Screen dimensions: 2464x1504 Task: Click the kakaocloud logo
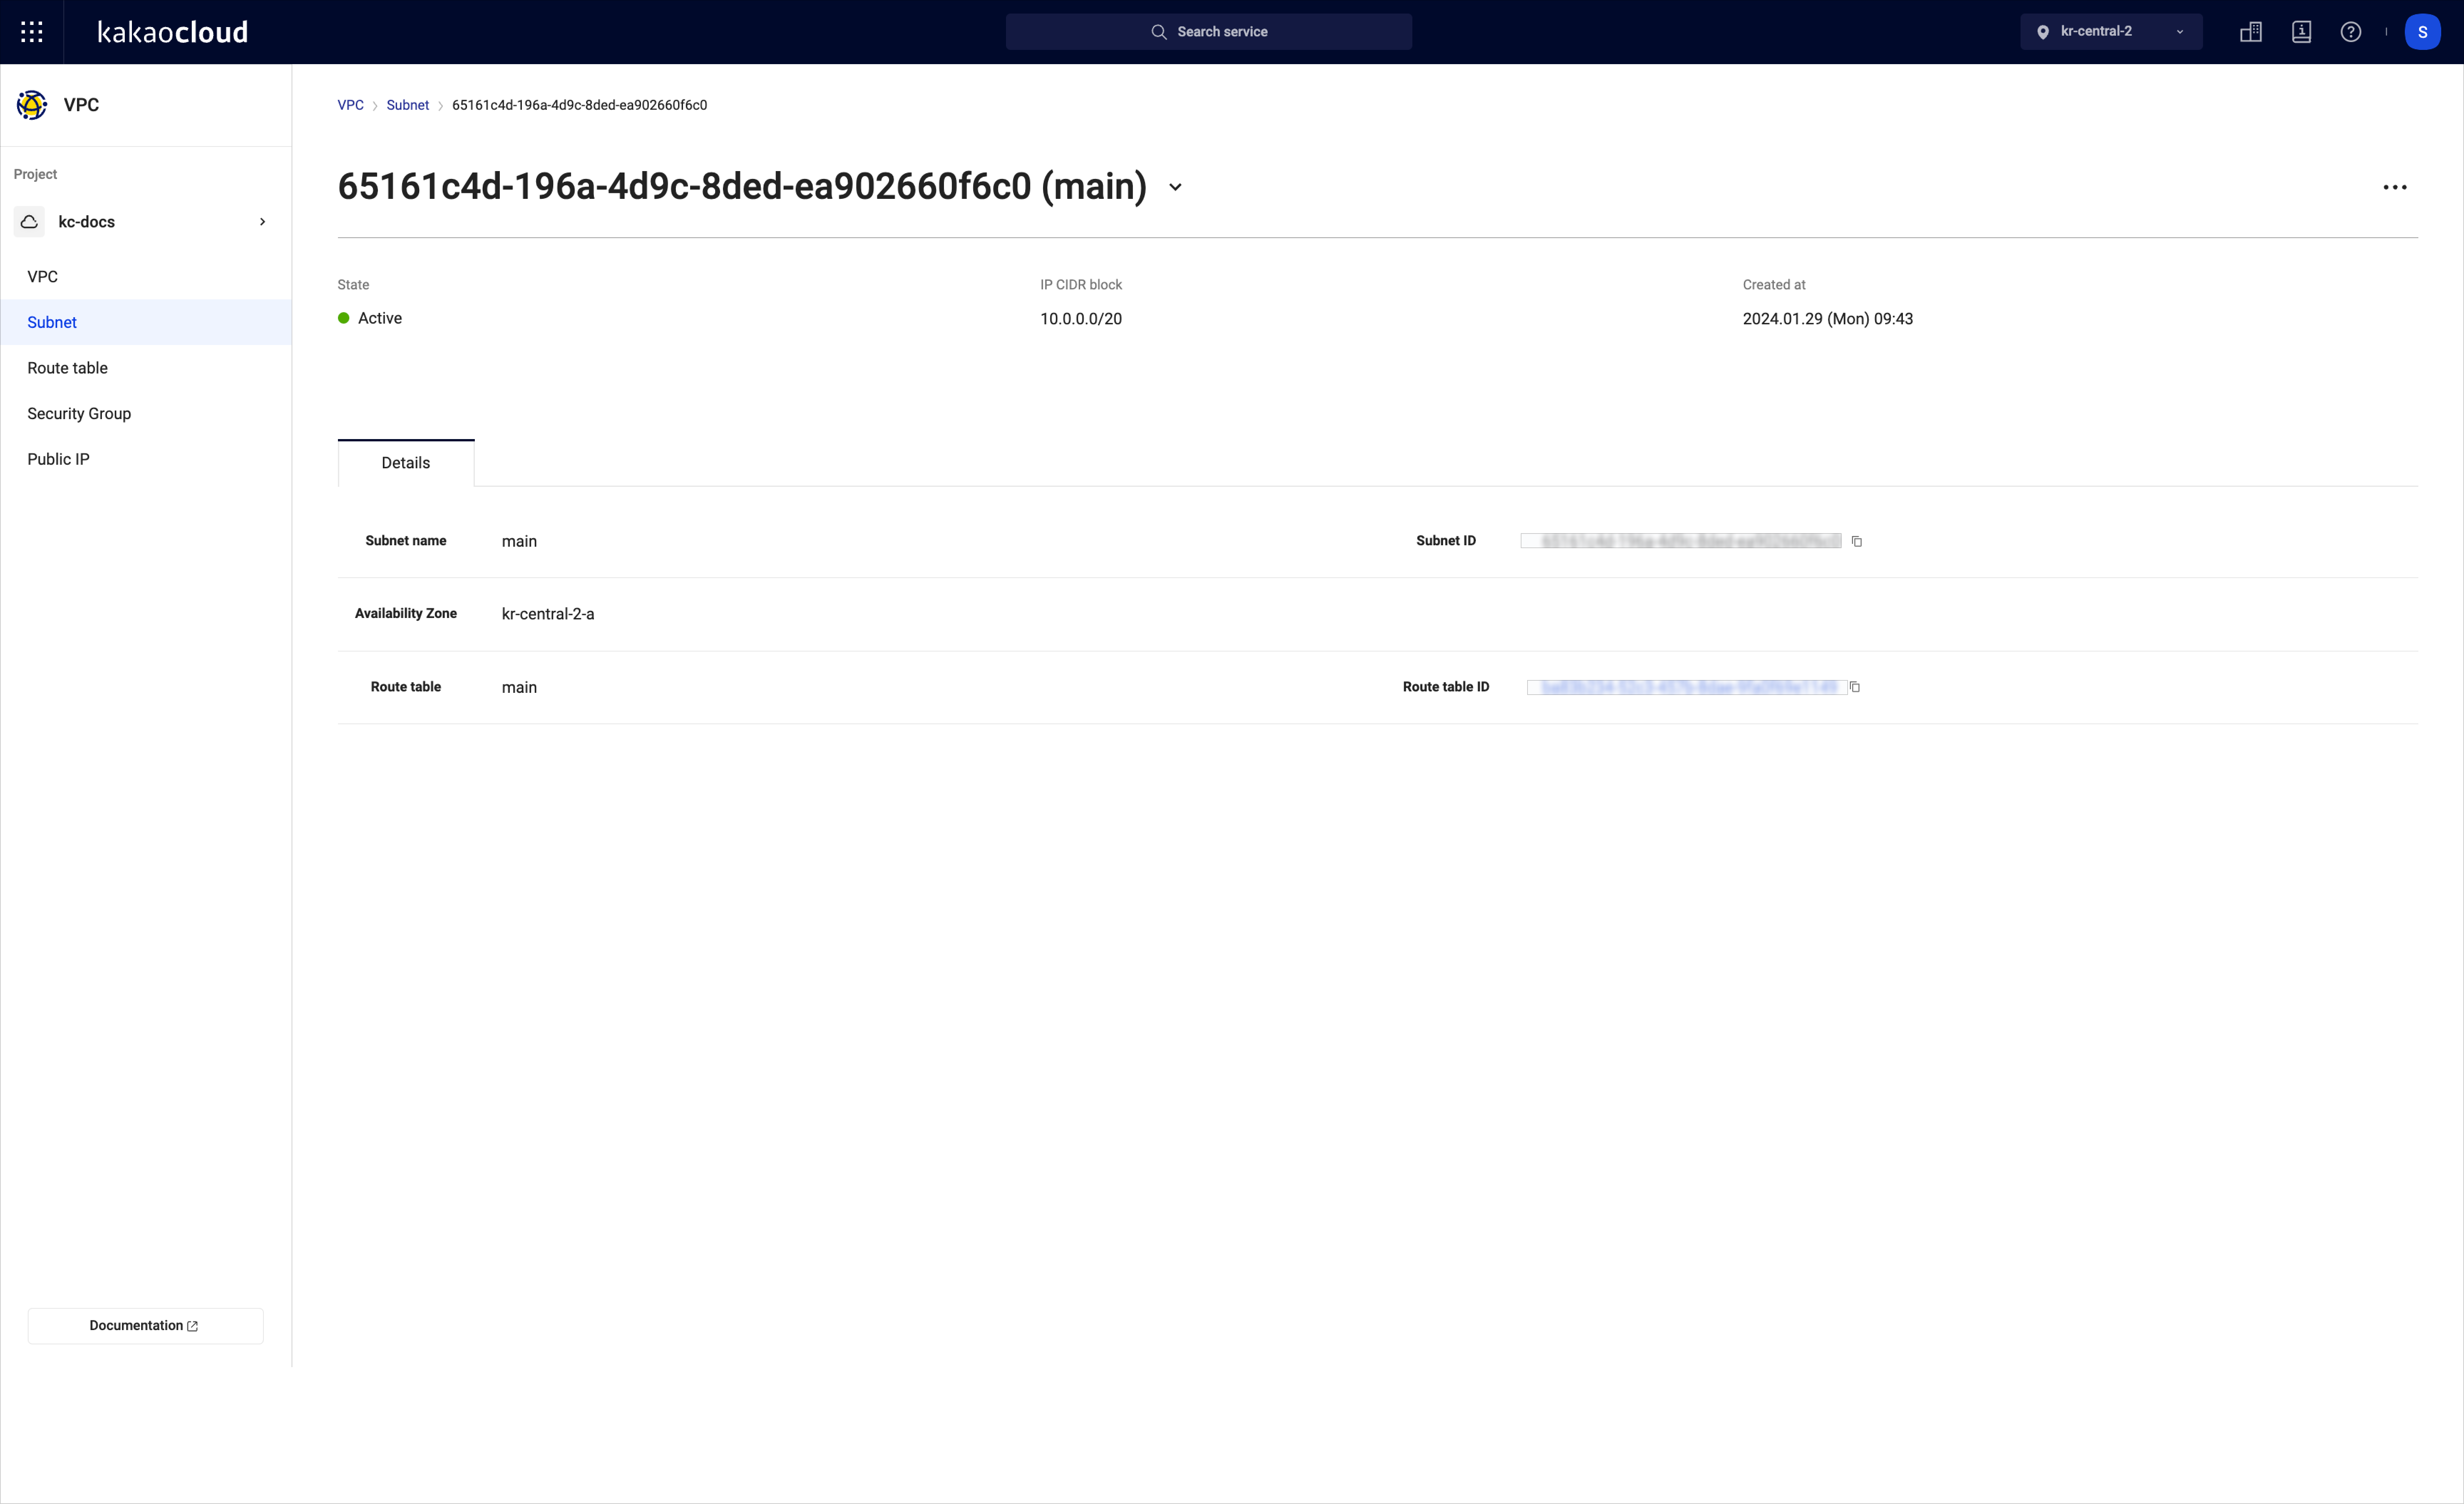coord(173,32)
